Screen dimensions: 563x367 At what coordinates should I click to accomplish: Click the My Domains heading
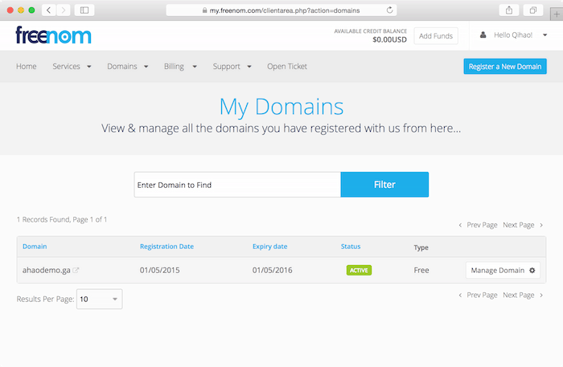[x=281, y=107]
